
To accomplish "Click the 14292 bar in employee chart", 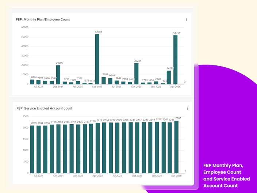I will [x=169, y=77].
